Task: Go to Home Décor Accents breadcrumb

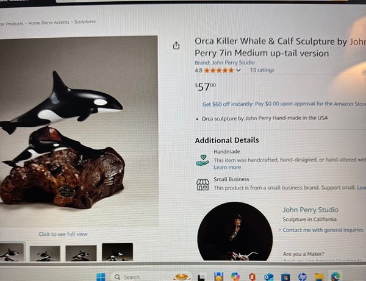Action: point(49,23)
